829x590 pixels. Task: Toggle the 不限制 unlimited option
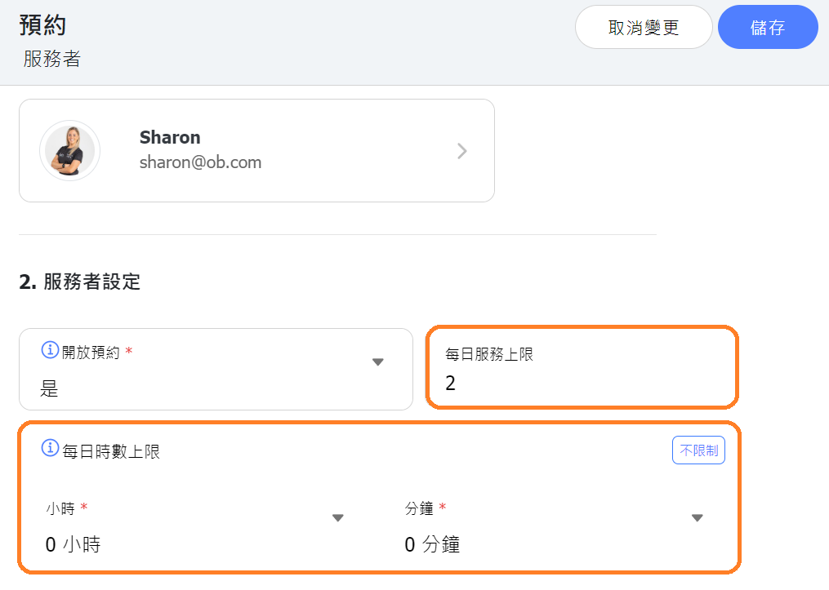pos(698,450)
